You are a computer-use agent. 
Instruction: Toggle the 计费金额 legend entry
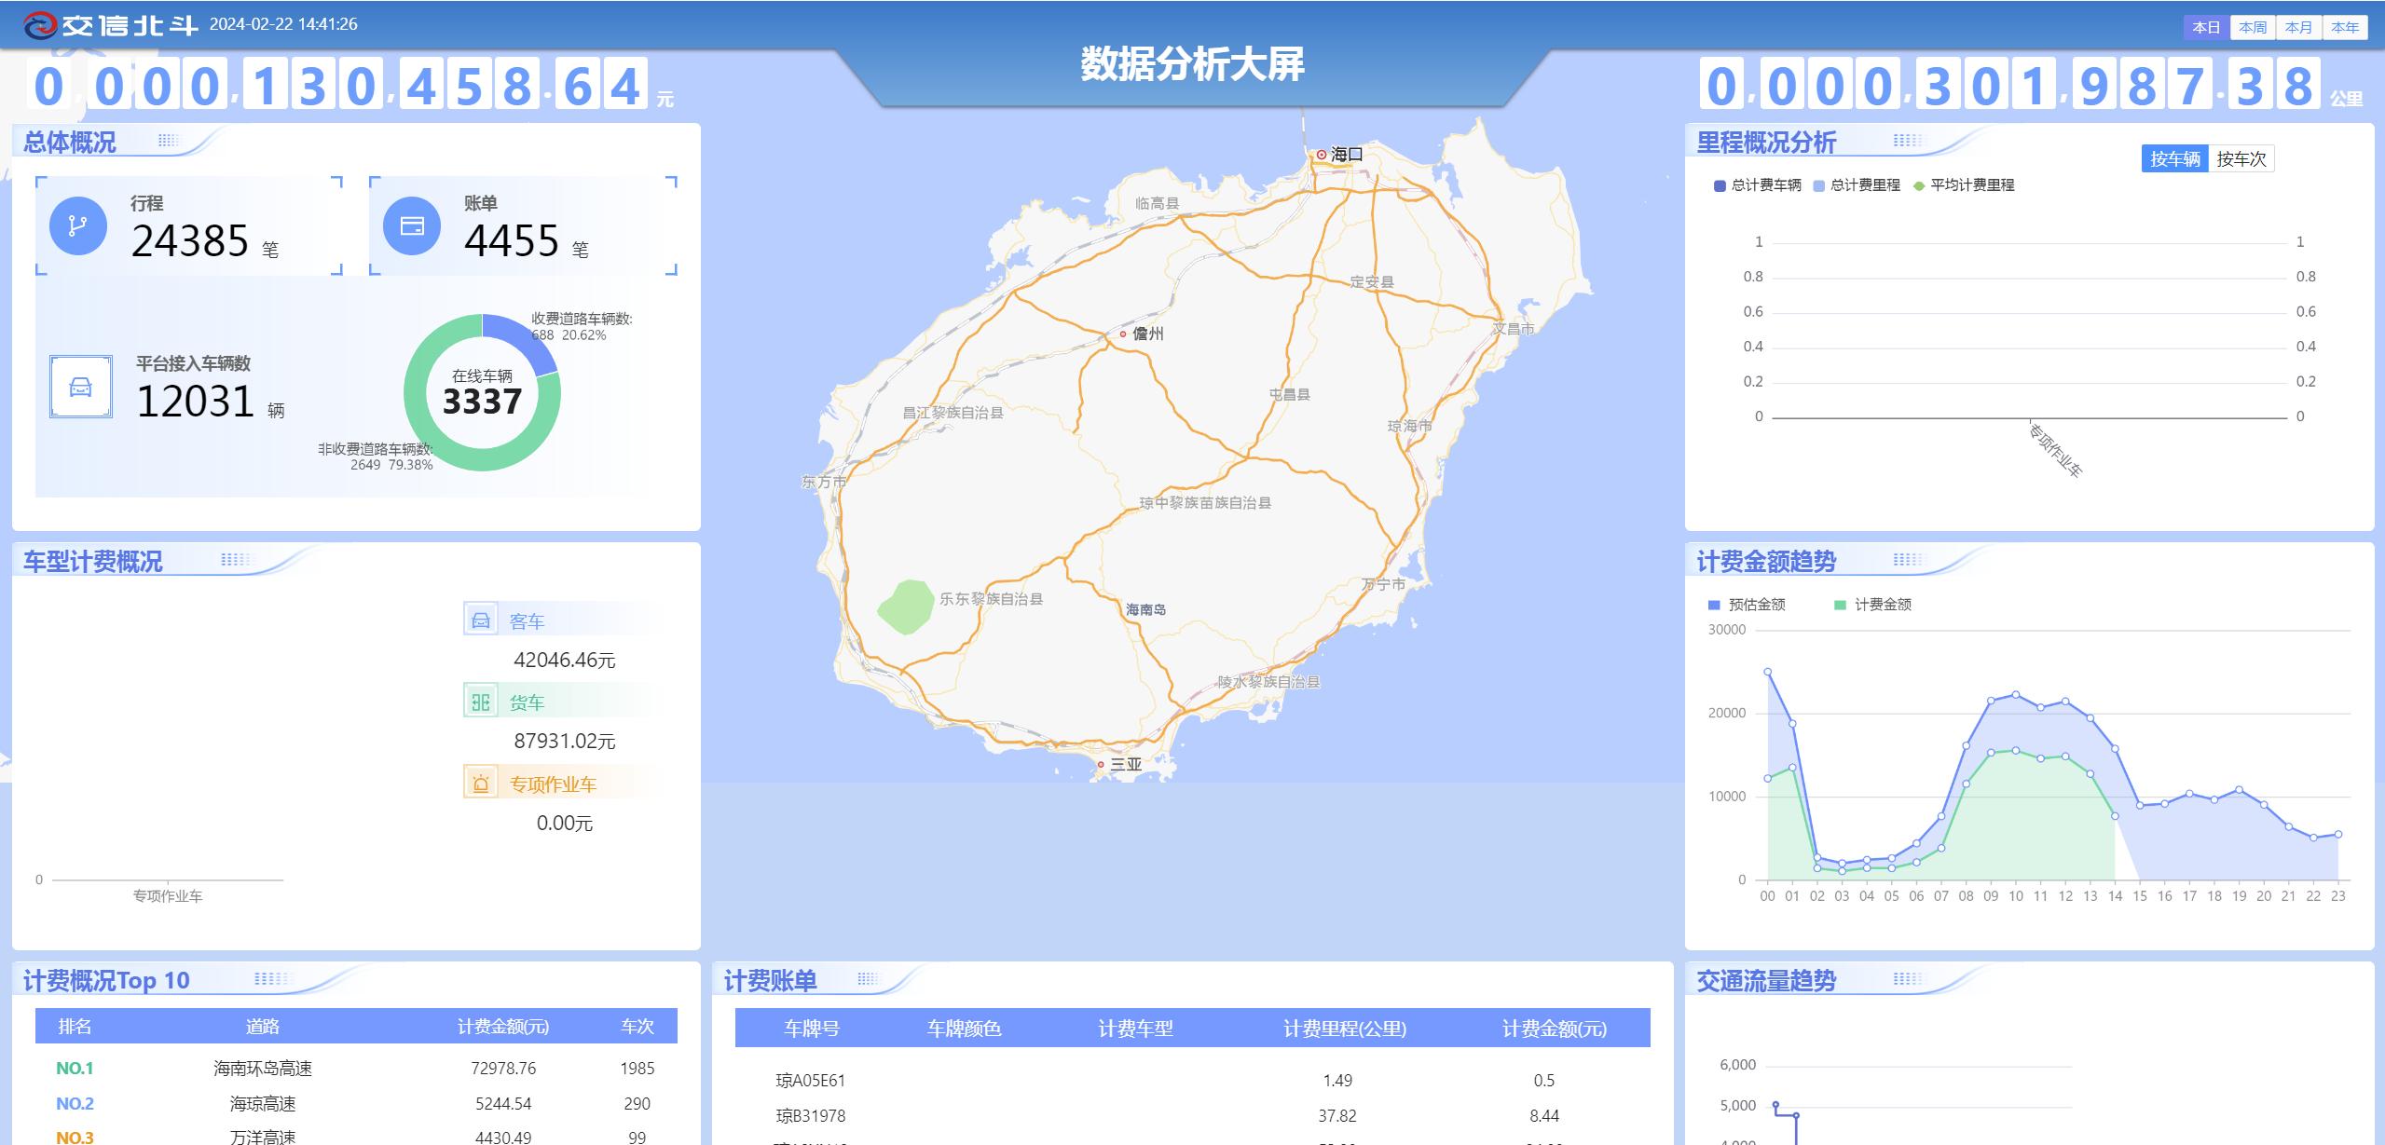[1872, 605]
